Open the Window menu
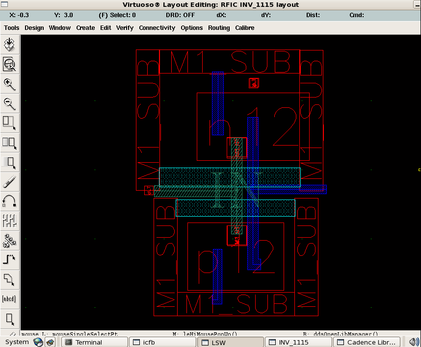The height and width of the screenshot is (347, 421). [x=59, y=28]
